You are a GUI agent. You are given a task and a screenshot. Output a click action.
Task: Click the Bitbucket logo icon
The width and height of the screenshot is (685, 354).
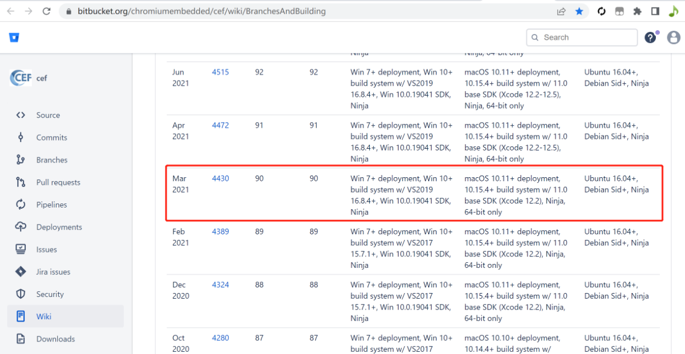point(14,38)
